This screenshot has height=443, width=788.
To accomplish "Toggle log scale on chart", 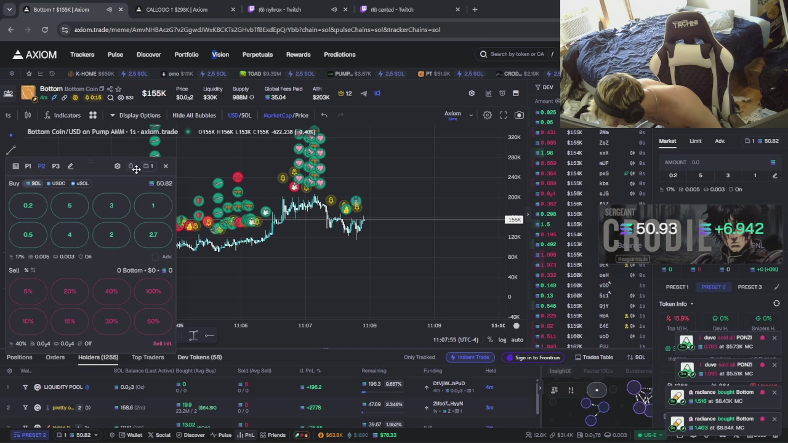I will pos(502,340).
